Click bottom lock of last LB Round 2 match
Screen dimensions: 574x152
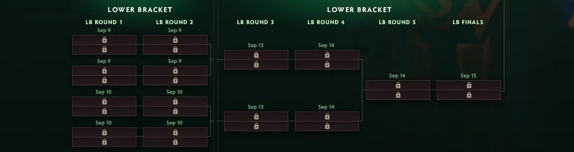(x=175, y=142)
